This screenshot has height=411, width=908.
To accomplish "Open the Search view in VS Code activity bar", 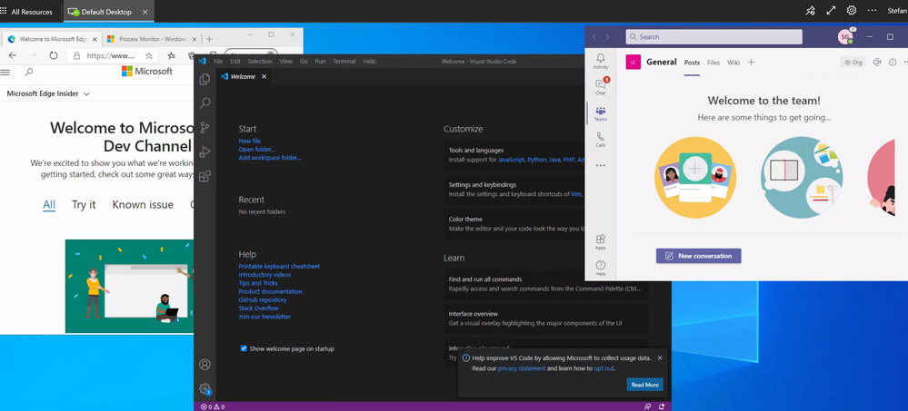I will 205,103.
